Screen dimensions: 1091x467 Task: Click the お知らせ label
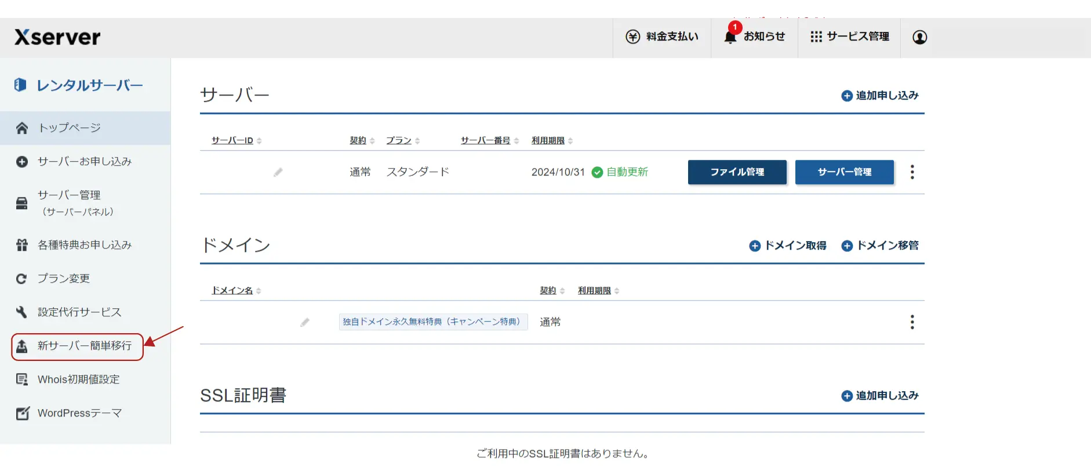[x=764, y=37]
